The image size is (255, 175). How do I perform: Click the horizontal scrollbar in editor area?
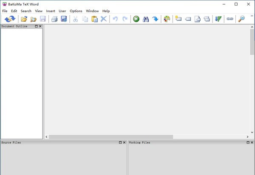tap(110, 137)
